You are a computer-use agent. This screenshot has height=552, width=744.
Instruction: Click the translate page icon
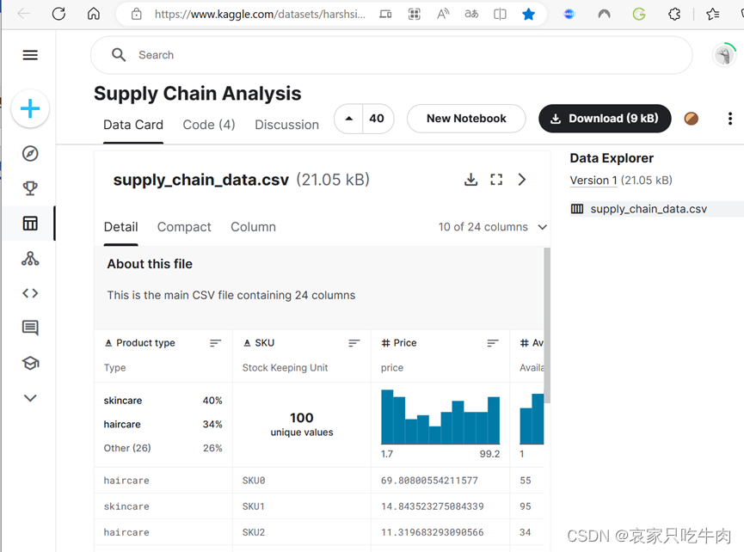(471, 15)
